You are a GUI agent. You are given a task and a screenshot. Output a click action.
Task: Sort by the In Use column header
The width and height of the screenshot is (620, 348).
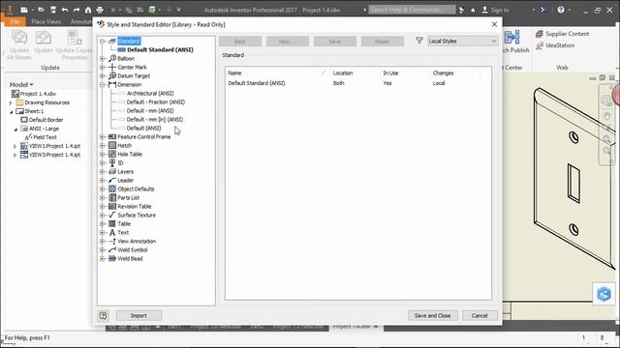point(405,73)
